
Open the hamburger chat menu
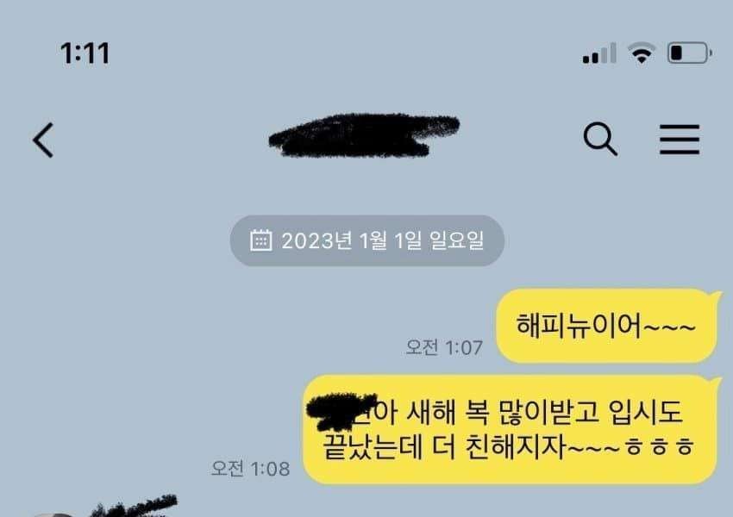pyautogui.click(x=680, y=139)
